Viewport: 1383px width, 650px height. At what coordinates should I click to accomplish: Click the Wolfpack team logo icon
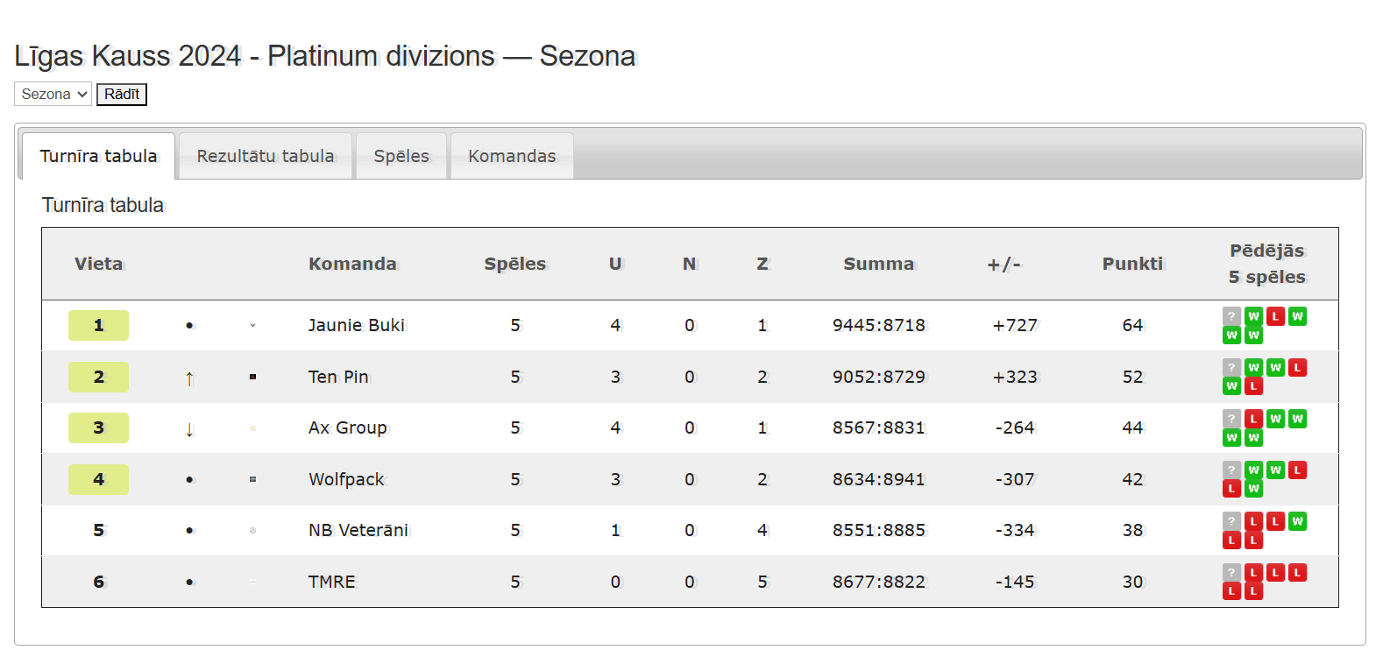(252, 479)
